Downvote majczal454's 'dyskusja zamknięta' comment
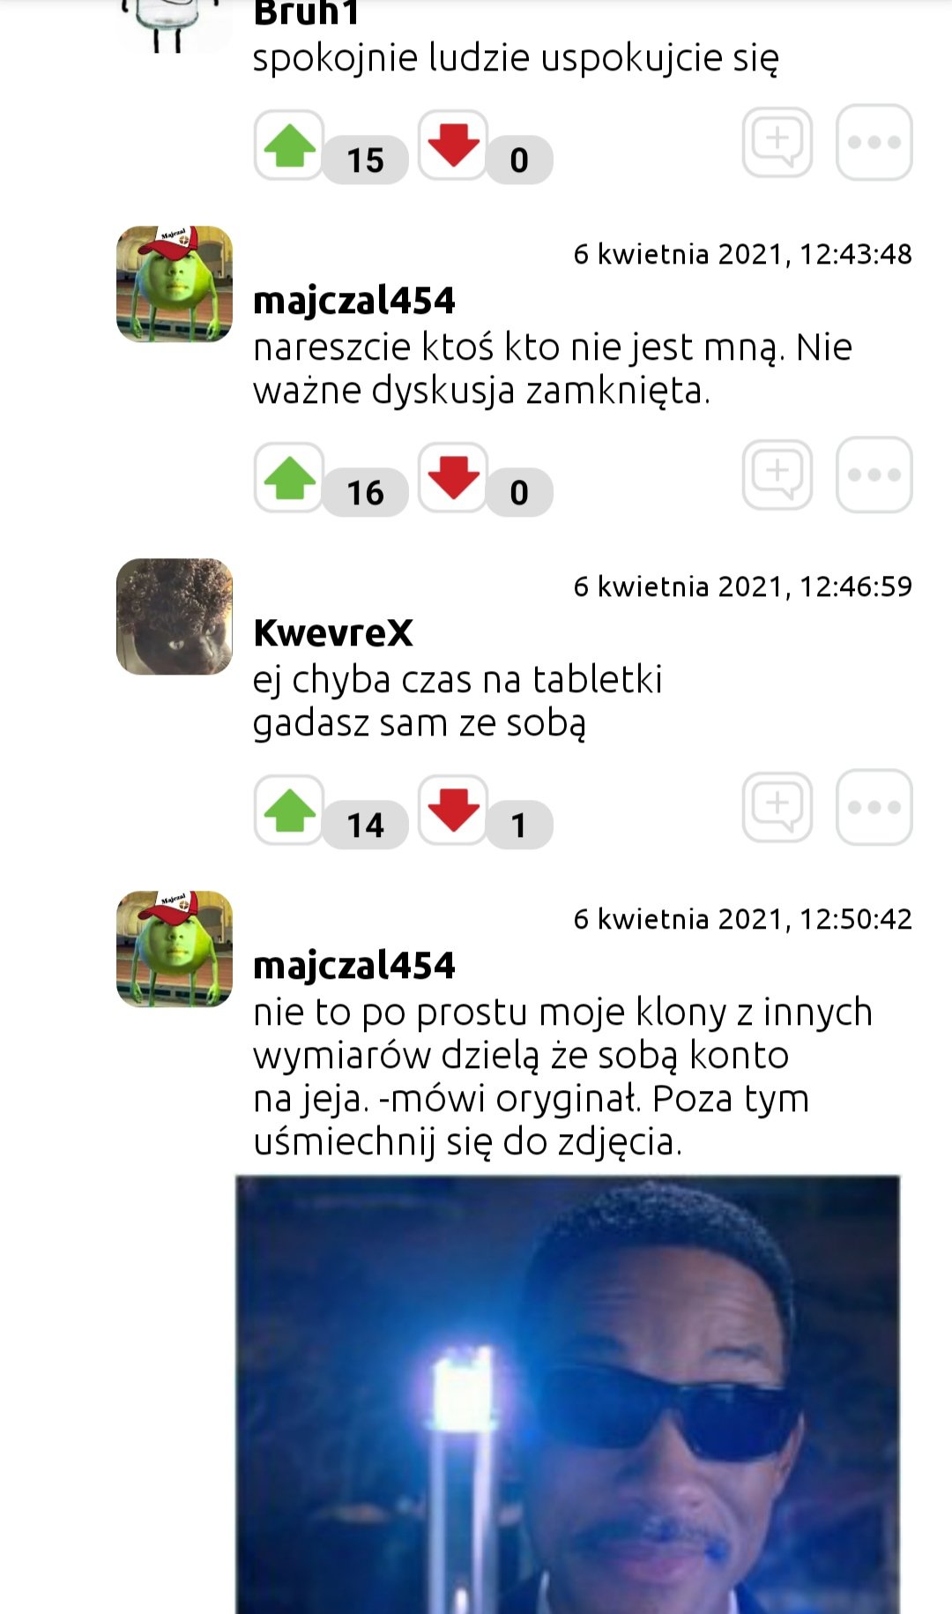Screen dimensions: 952x1614 [x=453, y=477]
